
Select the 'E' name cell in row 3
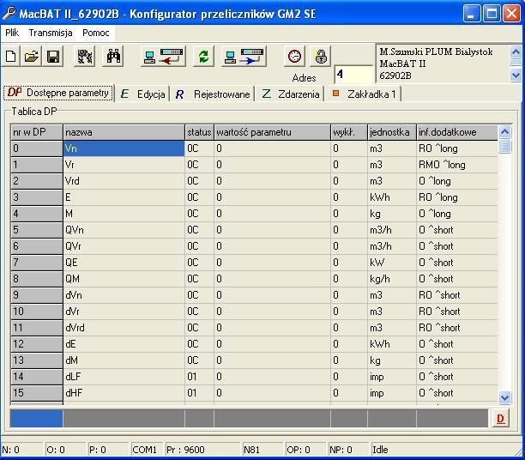(124, 197)
